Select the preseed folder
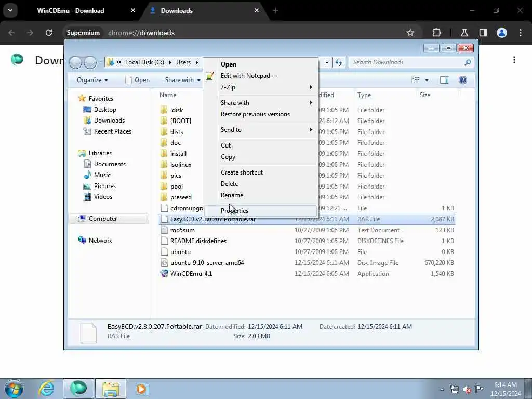 pos(176,197)
